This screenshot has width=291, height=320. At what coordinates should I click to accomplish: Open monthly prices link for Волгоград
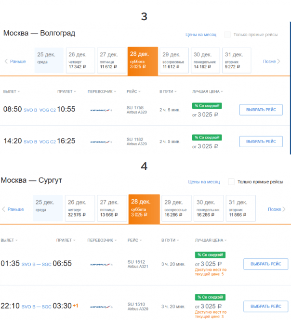point(201,35)
